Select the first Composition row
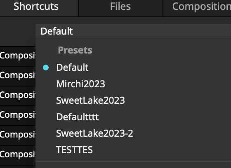The height and width of the screenshot is (168, 231). pos(18,56)
